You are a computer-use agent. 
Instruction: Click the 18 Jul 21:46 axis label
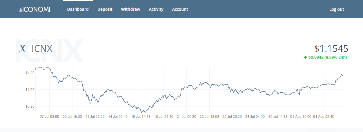pyautogui.click(x=164, y=117)
